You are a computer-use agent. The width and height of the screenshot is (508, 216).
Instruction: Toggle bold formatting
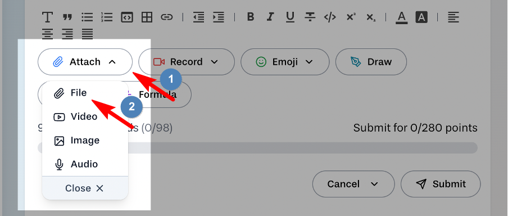pyautogui.click(x=250, y=17)
